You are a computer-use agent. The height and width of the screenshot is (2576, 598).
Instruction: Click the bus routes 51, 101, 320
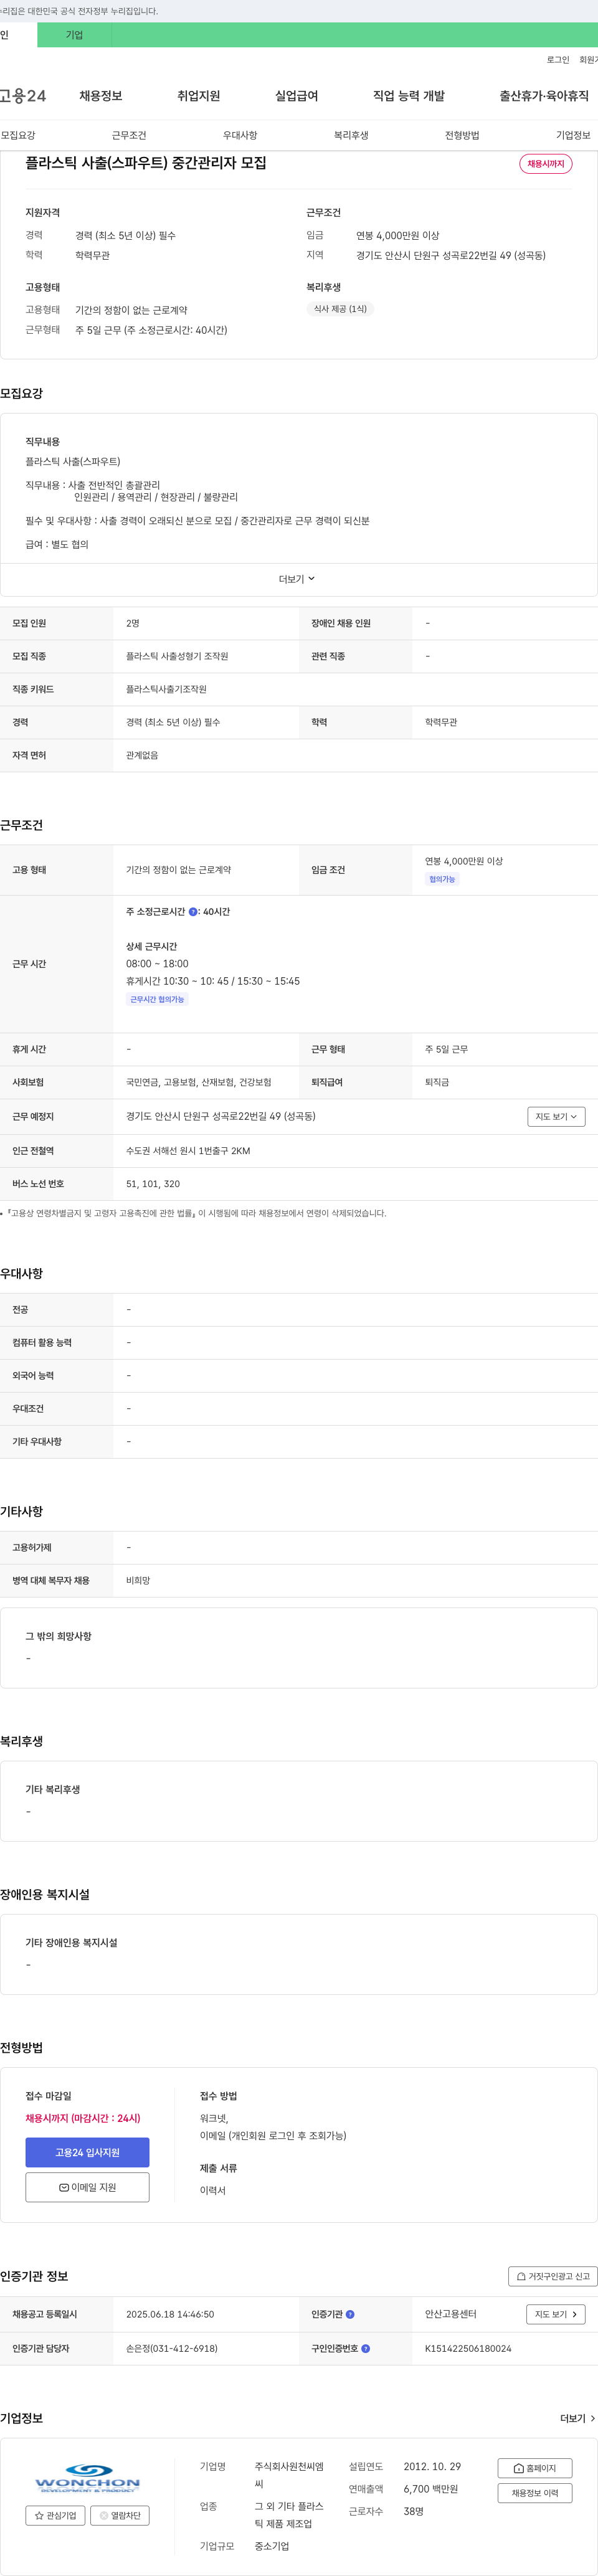(x=153, y=1184)
